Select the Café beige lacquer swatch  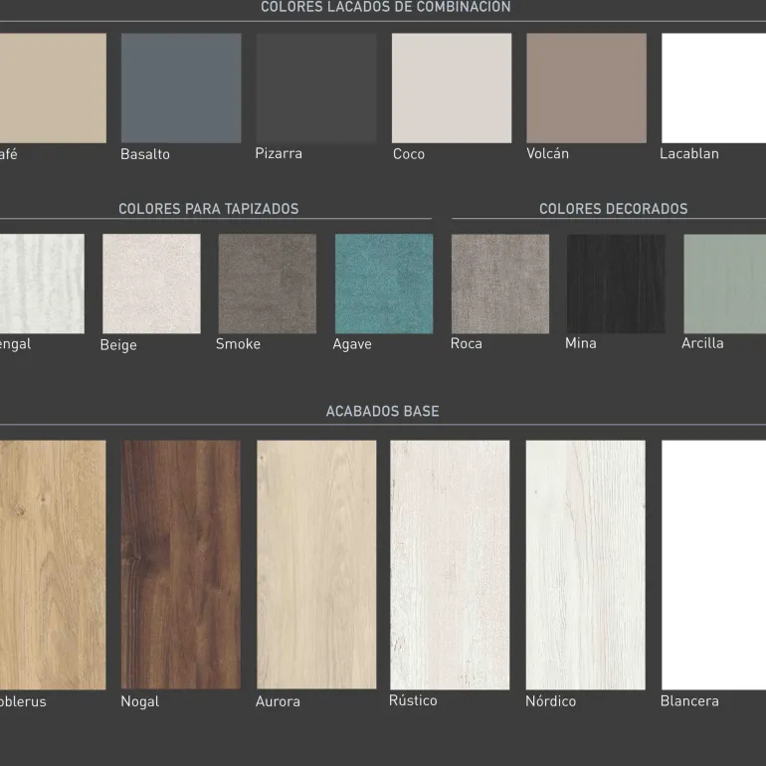(x=53, y=88)
